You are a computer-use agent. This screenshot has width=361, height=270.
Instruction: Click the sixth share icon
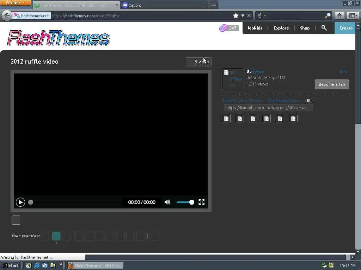(x=293, y=118)
